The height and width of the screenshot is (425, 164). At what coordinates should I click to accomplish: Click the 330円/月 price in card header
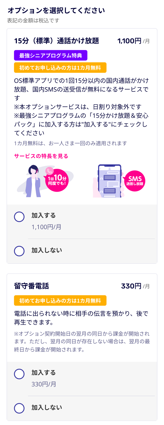pyautogui.click(x=135, y=286)
